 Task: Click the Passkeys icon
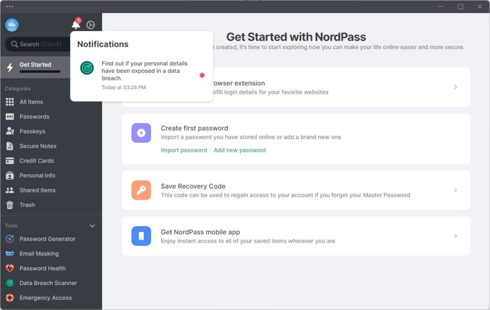tap(10, 131)
